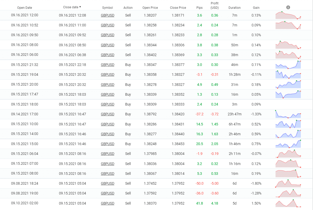Image resolution: width=313 pixels, height=210 pixels.
Task: View mini chart for trade opened 09.15.2021 21:32
Action: [x=288, y=65]
